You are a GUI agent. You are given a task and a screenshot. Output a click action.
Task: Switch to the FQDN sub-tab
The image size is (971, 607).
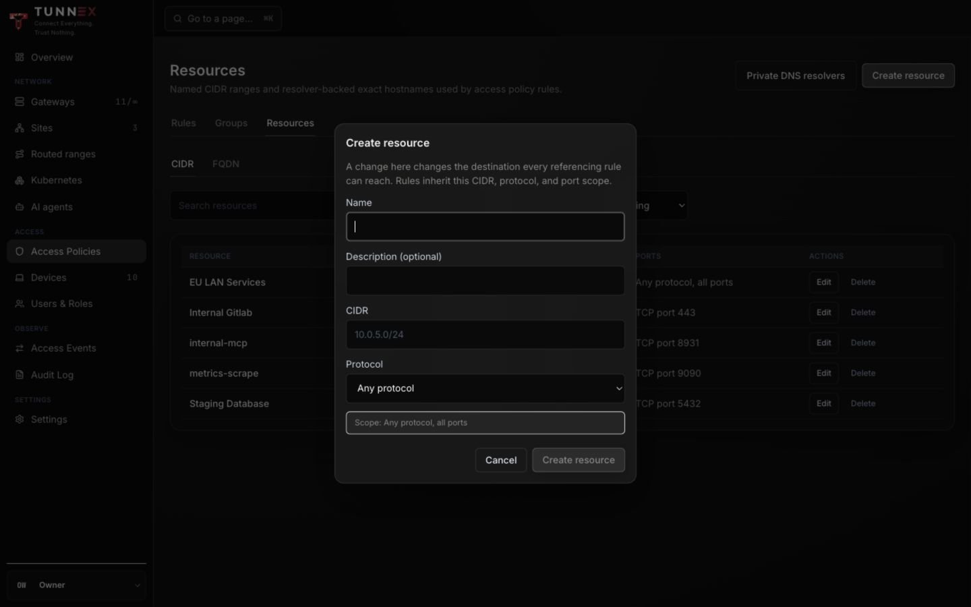(x=226, y=164)
